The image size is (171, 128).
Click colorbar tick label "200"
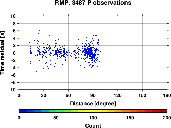(x=167, y=118)
